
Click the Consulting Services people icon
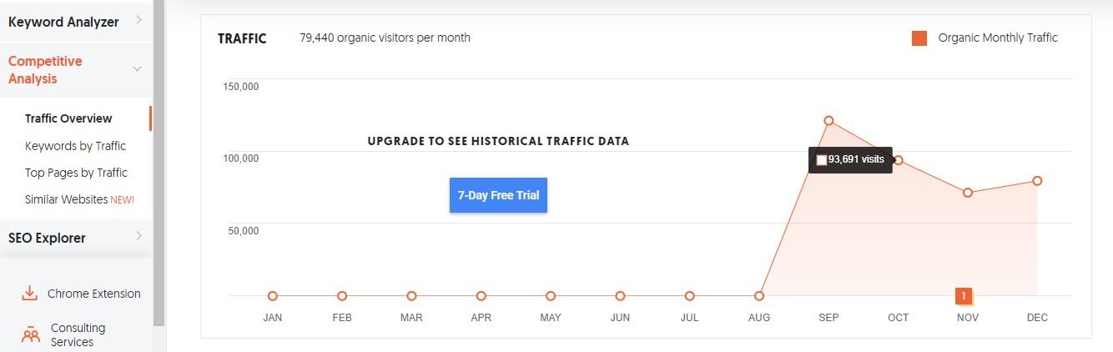click(31, 335)
